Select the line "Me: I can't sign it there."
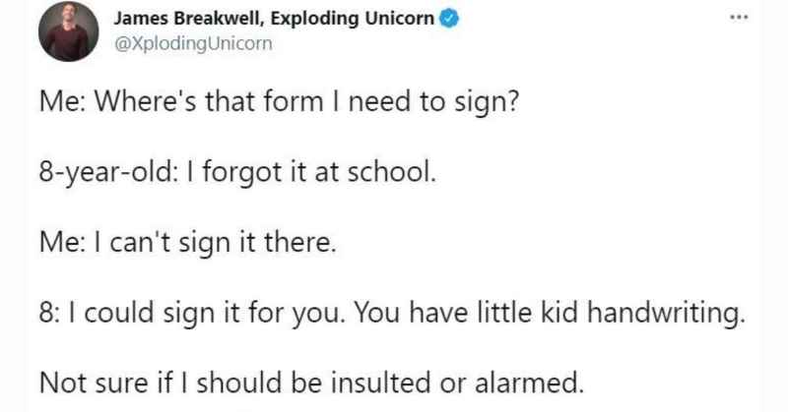 (187, 244)
